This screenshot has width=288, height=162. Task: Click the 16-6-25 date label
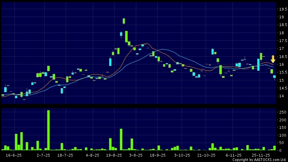pyautogui.click(x=14, y=155)
